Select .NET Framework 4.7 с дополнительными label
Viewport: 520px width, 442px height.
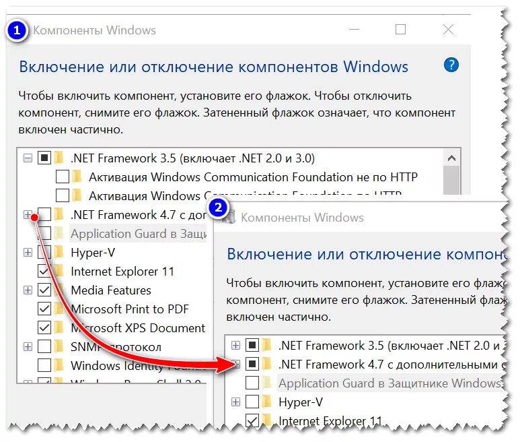392,365
